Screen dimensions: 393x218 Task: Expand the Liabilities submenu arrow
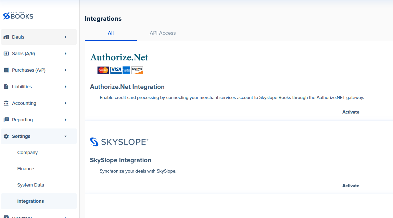(66, 87)
